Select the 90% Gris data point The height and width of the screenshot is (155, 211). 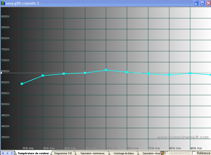(x=190, y=73)
